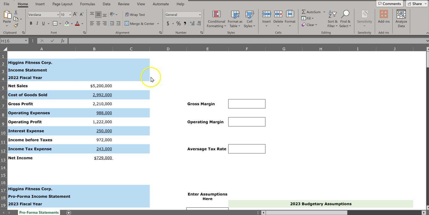This screenshot has height=215, width=429.
Task: Click the Merge & Center icon
Action: coord(127,24)
